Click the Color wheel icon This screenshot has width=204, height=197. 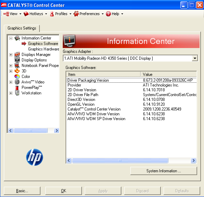(x=17, y=77)
